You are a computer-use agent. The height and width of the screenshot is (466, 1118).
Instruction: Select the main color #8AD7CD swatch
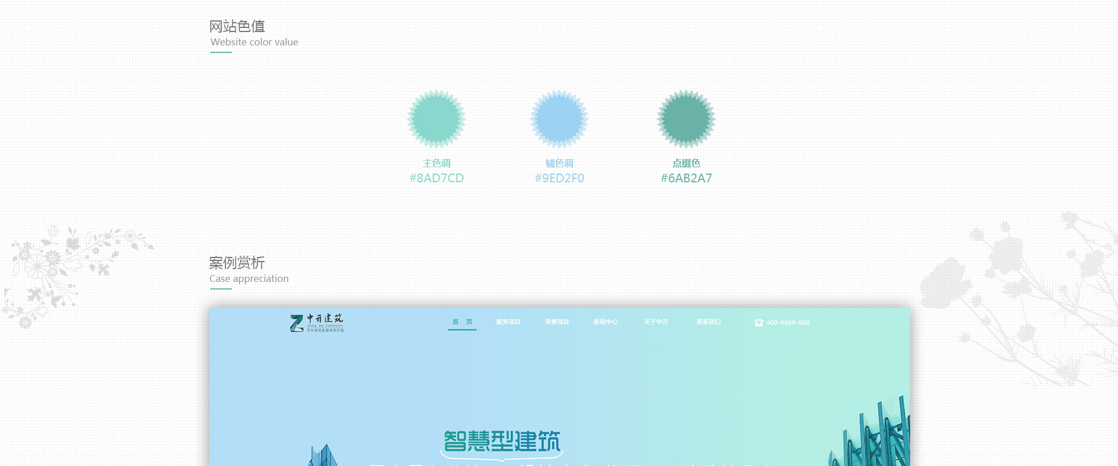point(436,119)
